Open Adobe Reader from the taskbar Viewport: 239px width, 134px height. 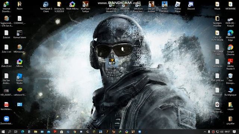tap(55, 131)
